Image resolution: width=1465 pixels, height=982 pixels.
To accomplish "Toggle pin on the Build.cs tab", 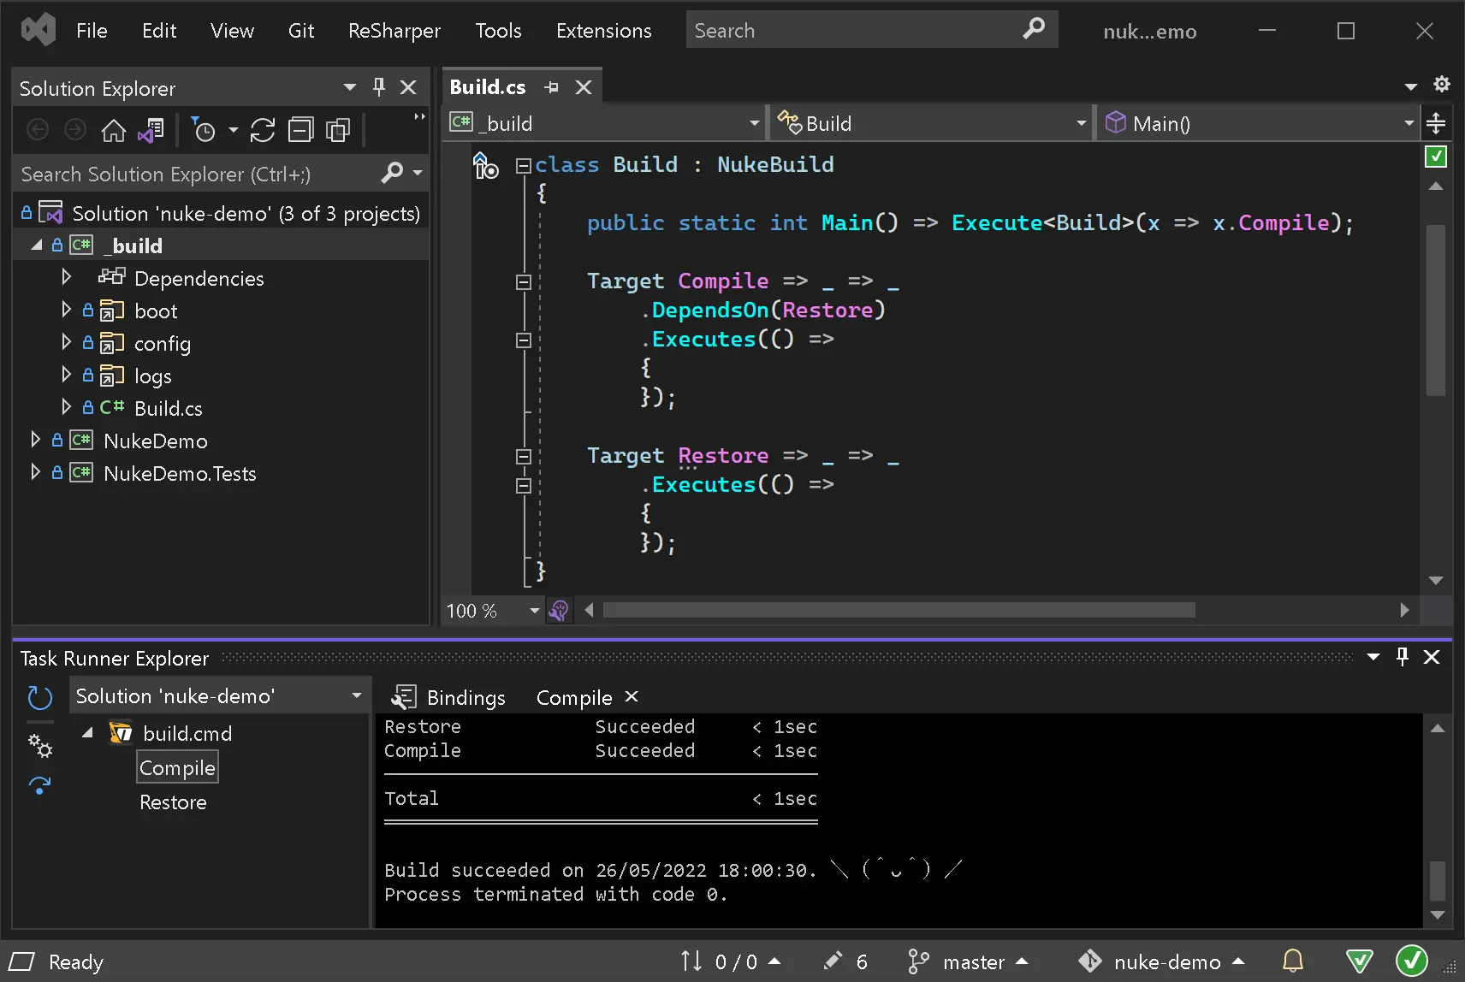I will click(551, 87).
